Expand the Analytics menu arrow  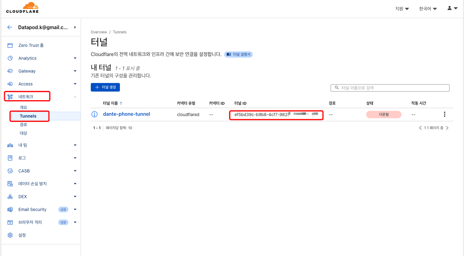coord(75,58)
